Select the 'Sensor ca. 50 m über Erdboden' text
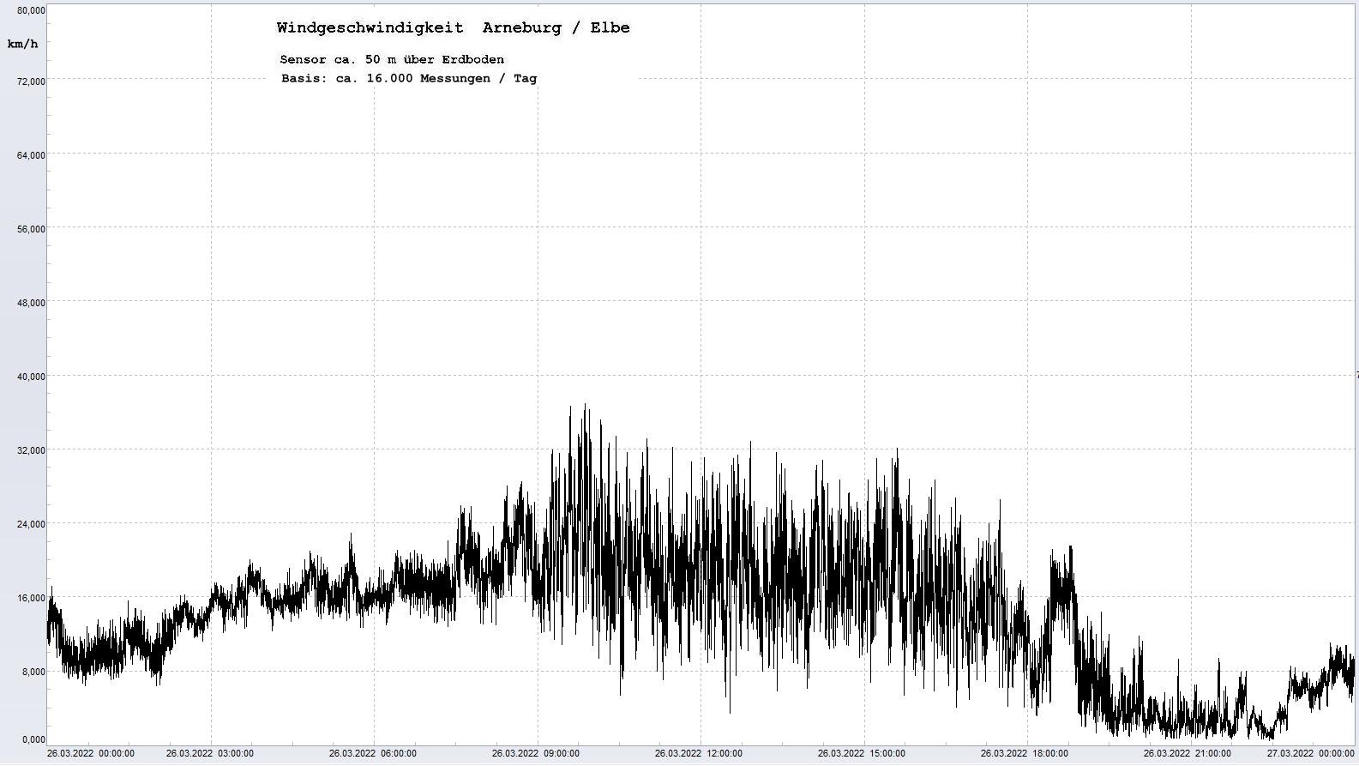This screenshot has width=1359, height=766. [x=392, y=59]
